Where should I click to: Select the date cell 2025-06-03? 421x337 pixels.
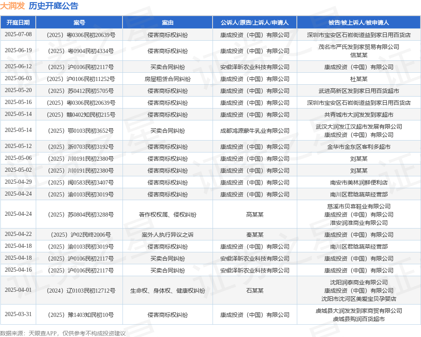click(18, 78)
